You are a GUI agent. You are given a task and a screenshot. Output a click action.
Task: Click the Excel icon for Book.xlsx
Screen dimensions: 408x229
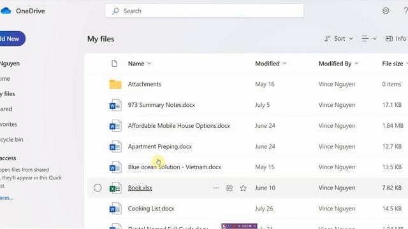[x=115, y=188]
